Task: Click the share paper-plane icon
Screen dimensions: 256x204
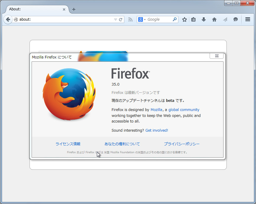Action: coord(225,19)
